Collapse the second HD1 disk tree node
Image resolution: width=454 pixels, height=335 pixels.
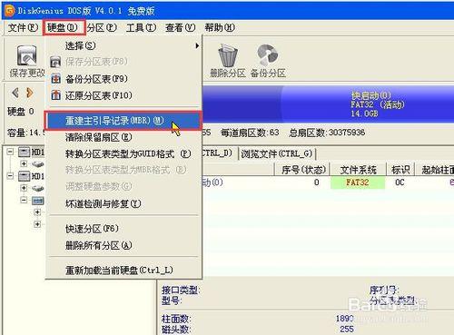coord(10,176)
